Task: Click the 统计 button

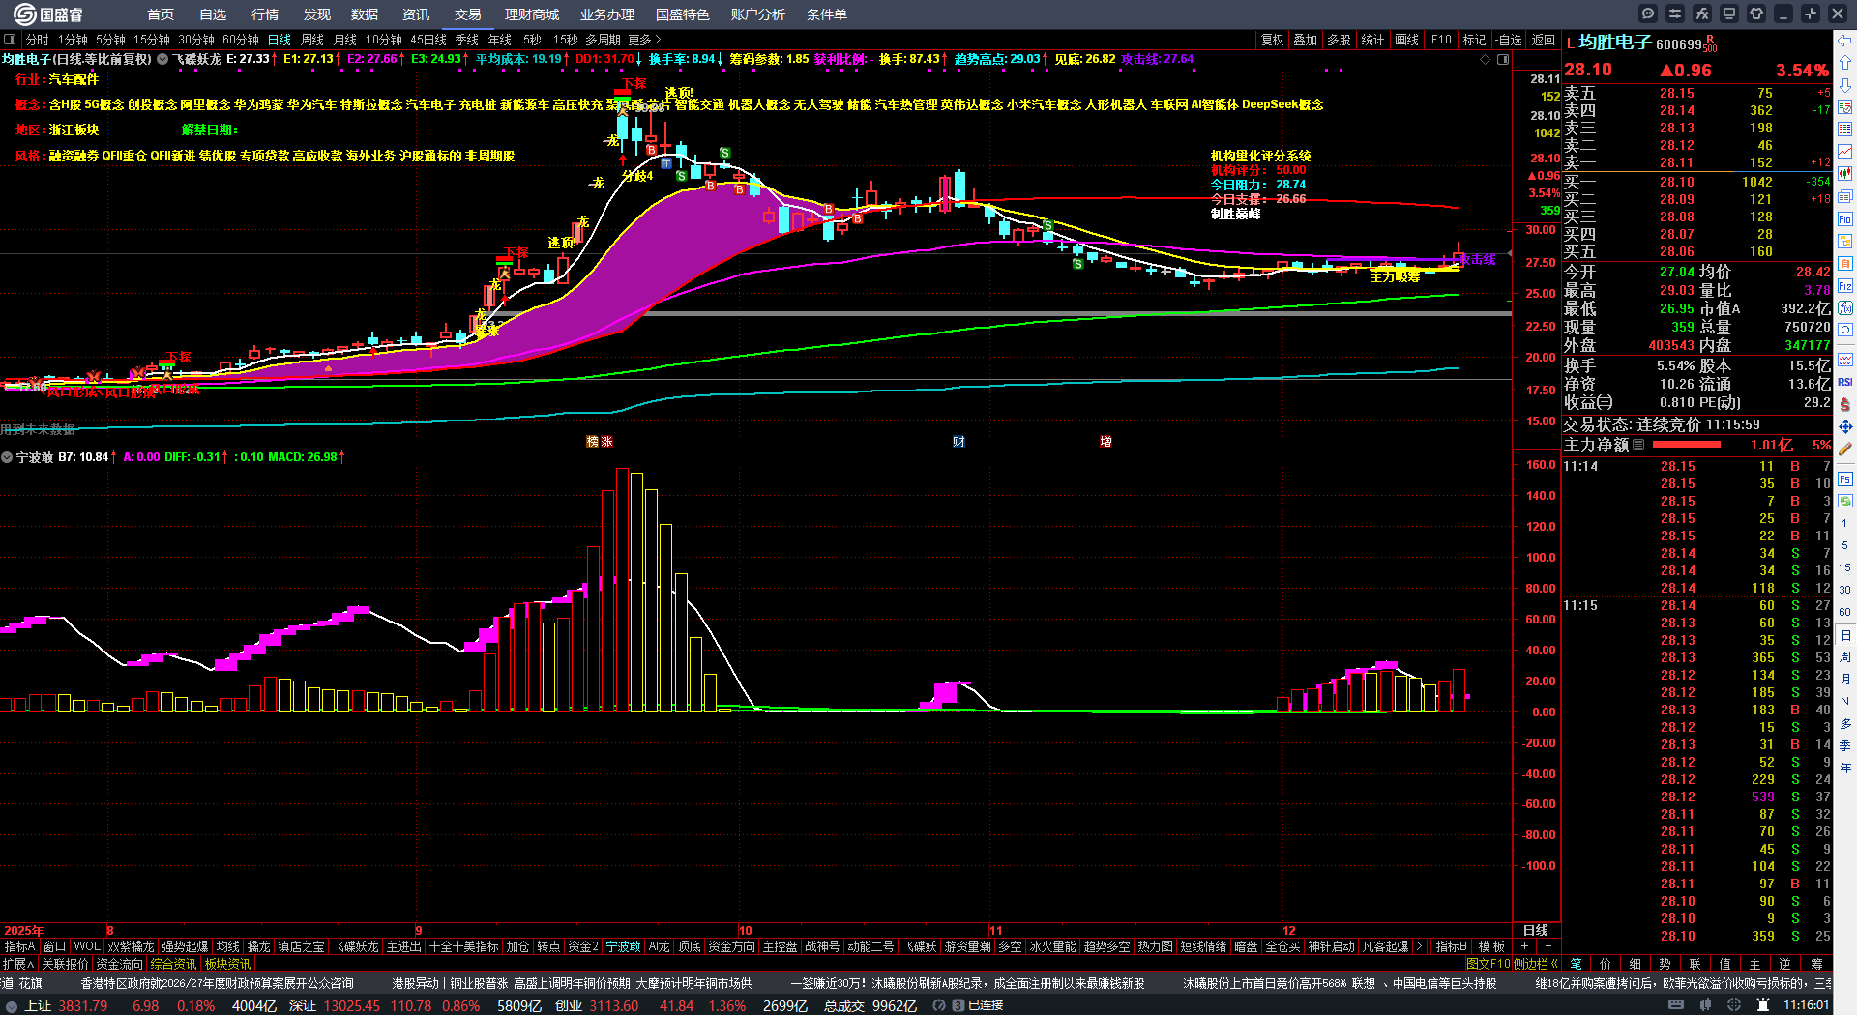Action: tap(1372, 40)
